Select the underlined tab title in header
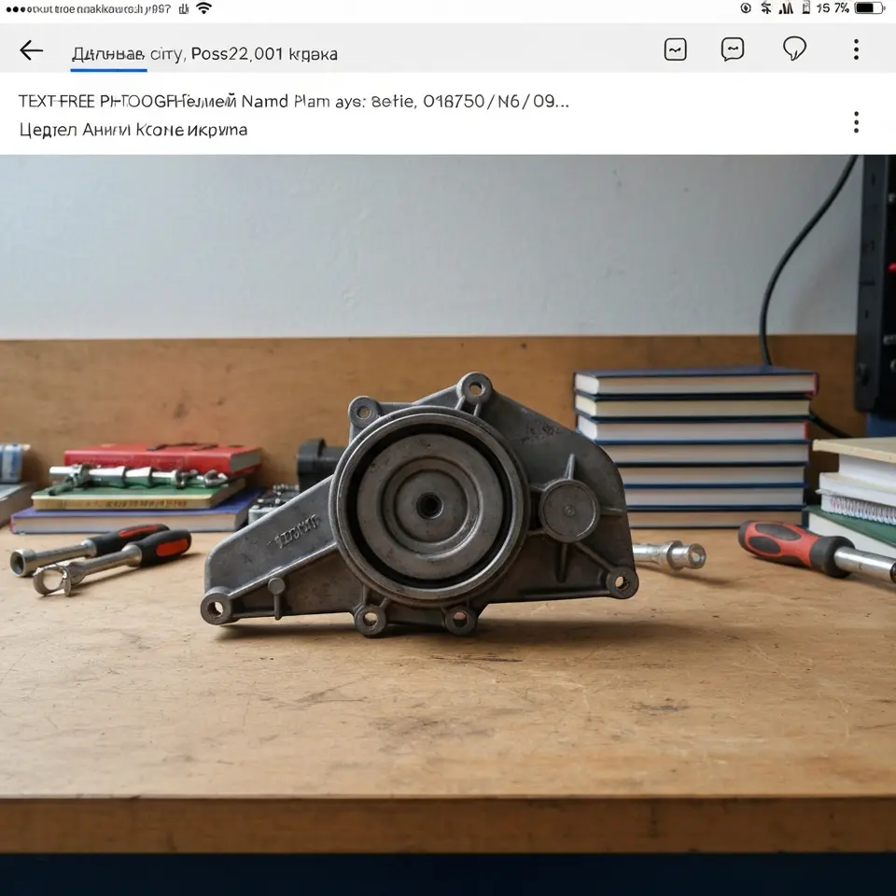This screenshot has width=896, height=896. [108, 54]
